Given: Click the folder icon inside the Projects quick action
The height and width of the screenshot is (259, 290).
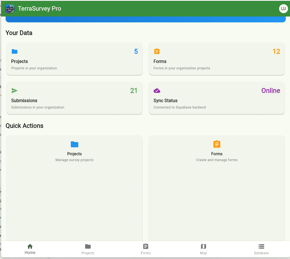Looking at the screenshot, I should [x=74, y=144].
